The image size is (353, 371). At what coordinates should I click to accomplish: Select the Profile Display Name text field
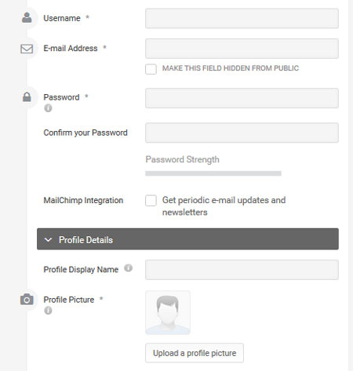(x=242, y=270)
